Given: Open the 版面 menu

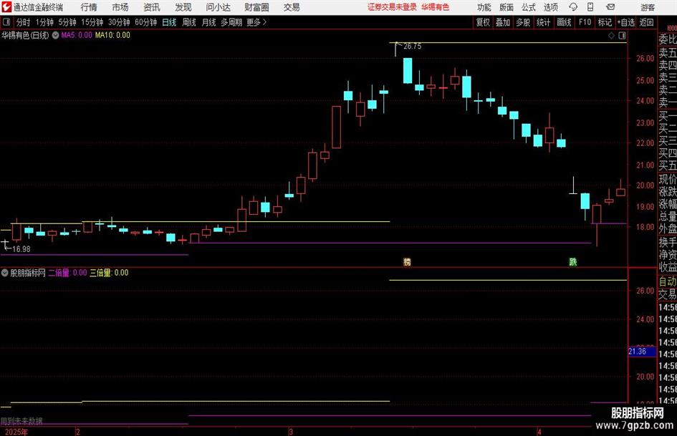Looking at the screenshot, I should [506, 7].
